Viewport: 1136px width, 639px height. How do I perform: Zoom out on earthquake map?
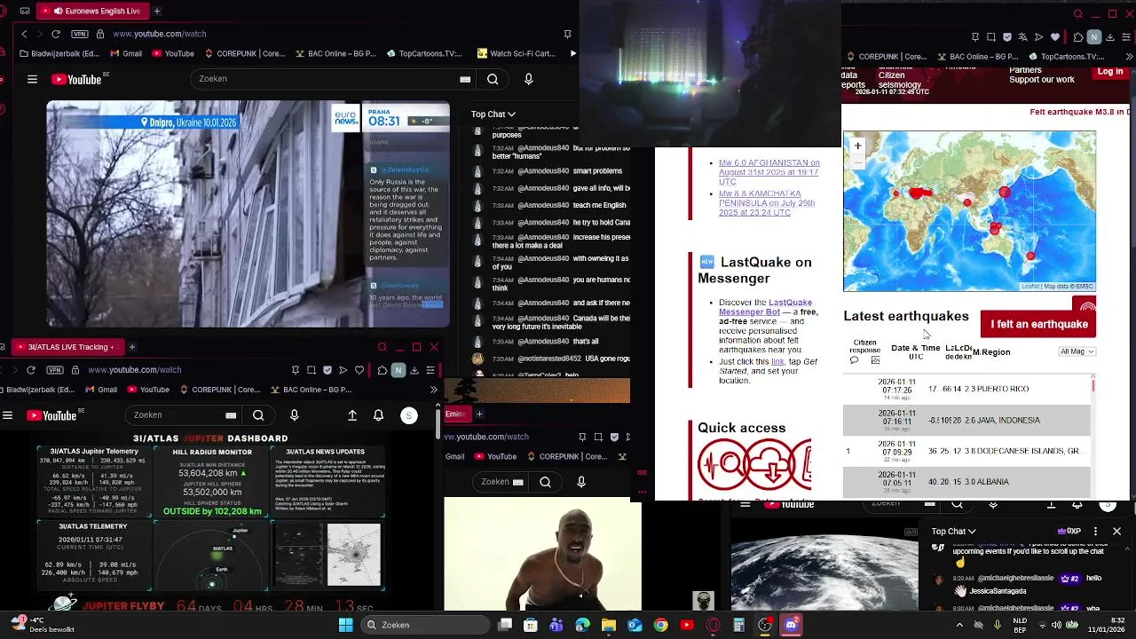[x=857, y=161]
